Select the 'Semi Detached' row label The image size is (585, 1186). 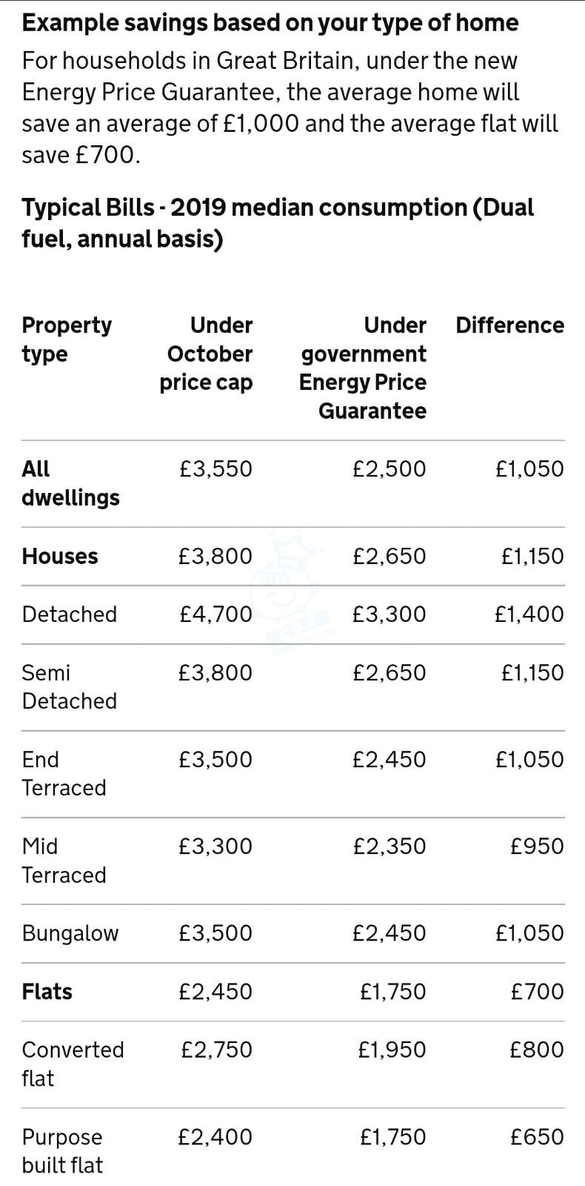click(x=70, y=687)
